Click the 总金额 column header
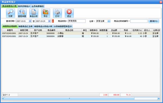Image resolution: width=163 pixels, height=103 pixels. 114,30
